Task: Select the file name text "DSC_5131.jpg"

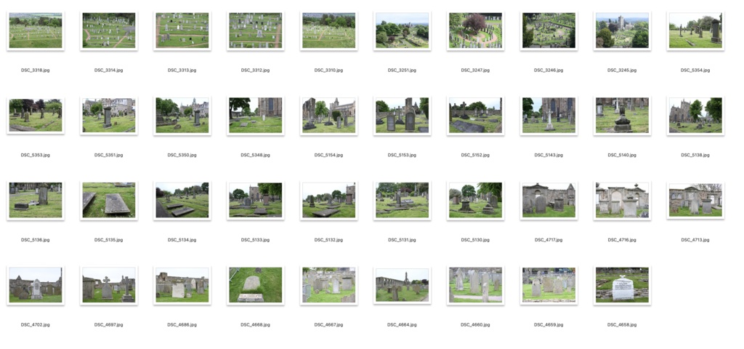Action: point(401,240)
